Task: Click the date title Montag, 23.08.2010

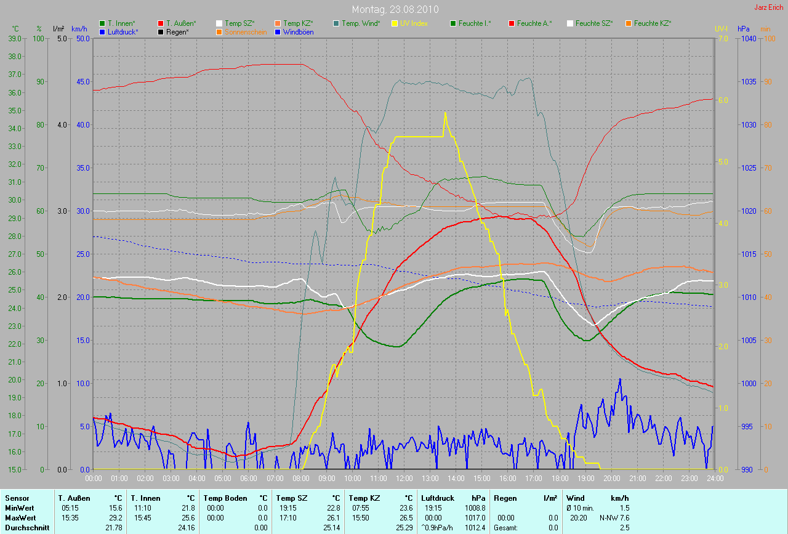Action: pyautogui.click(x=393, y=10)
